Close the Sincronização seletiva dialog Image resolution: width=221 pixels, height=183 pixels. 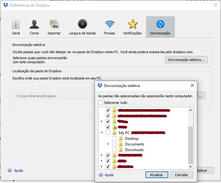click(x=192, y=85)
